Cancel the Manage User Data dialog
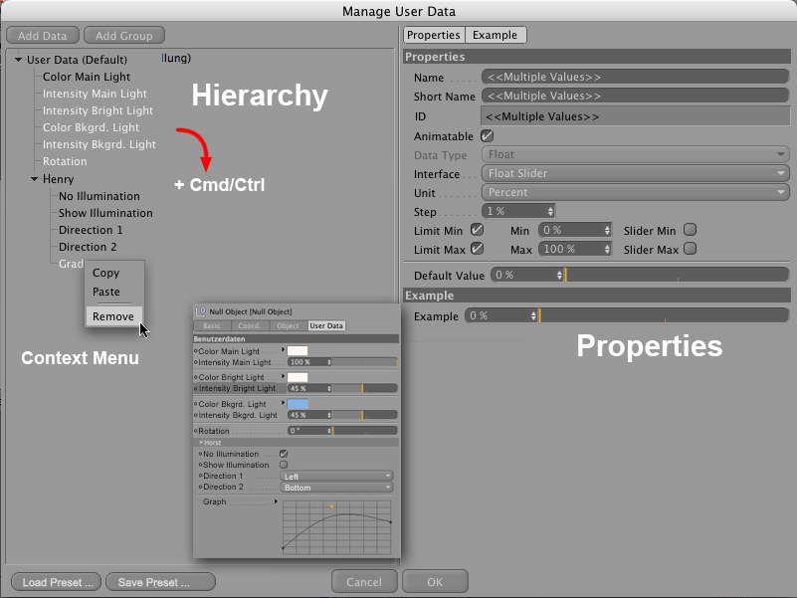This screenshot has width=797, height=598. pyautogui.click(x=364, y=582)
